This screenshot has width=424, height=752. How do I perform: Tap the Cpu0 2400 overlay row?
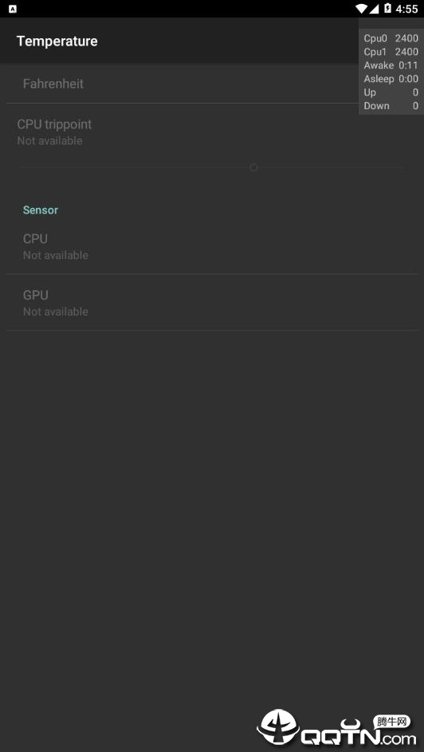pos(391,38)
